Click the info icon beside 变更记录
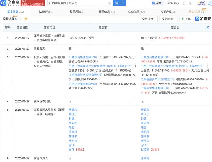Viewport: 212px width, 162px height. pos(20,19)
